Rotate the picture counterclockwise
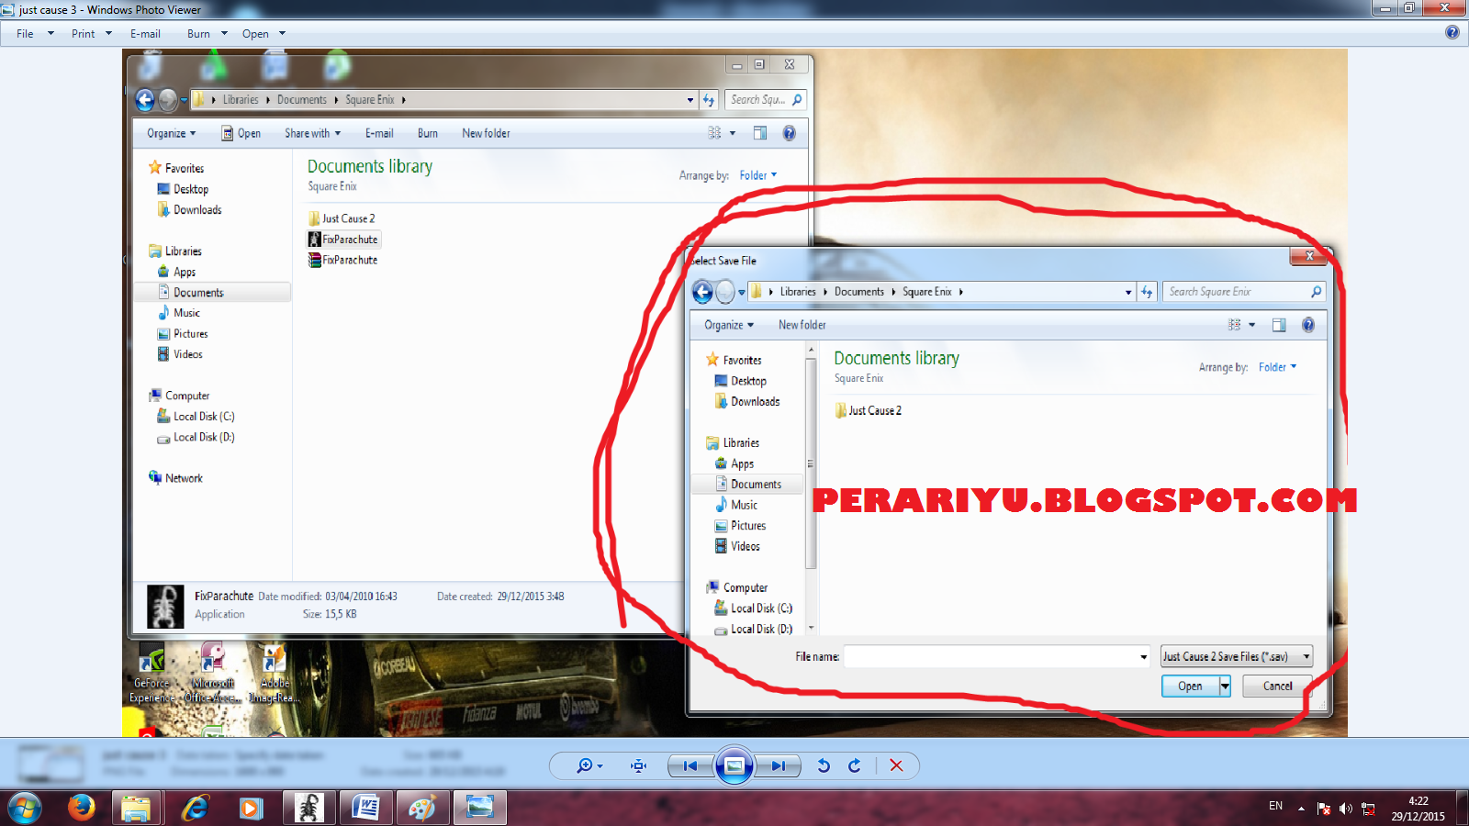The height and width of the screenshot is (826, 1469). pyautogui.click(x=824, y=765)
